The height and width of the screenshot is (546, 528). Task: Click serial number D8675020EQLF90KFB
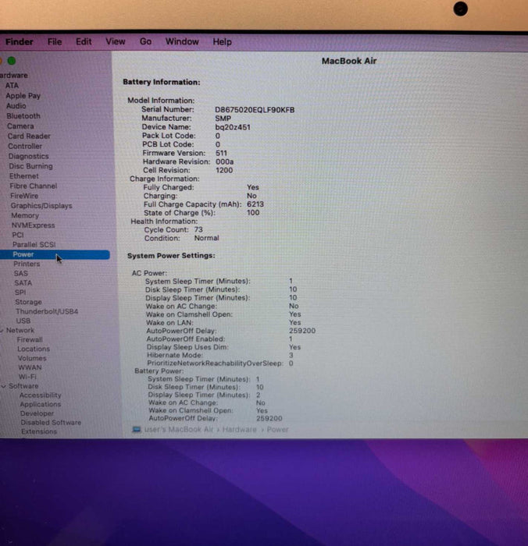pyautogui.click(x=255, y=110)
